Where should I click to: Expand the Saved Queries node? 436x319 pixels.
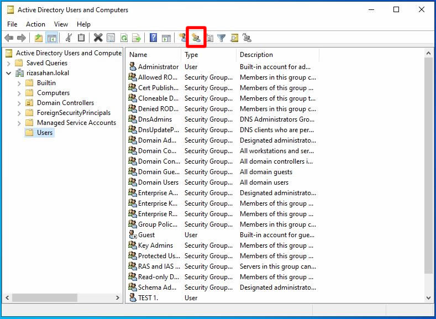click(9, 63)
